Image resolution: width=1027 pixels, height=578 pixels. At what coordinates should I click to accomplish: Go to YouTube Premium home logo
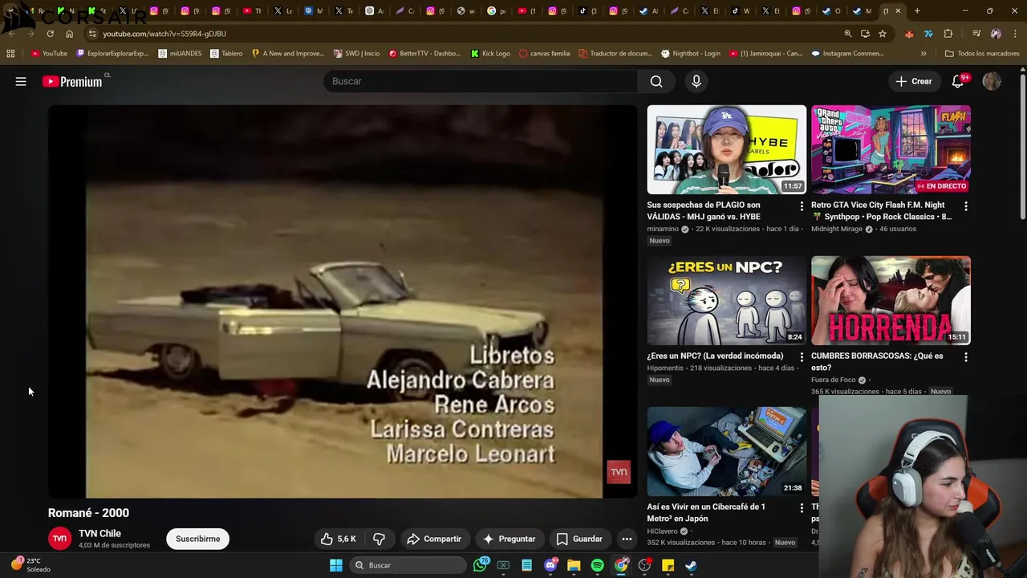[x=72, y=81]
